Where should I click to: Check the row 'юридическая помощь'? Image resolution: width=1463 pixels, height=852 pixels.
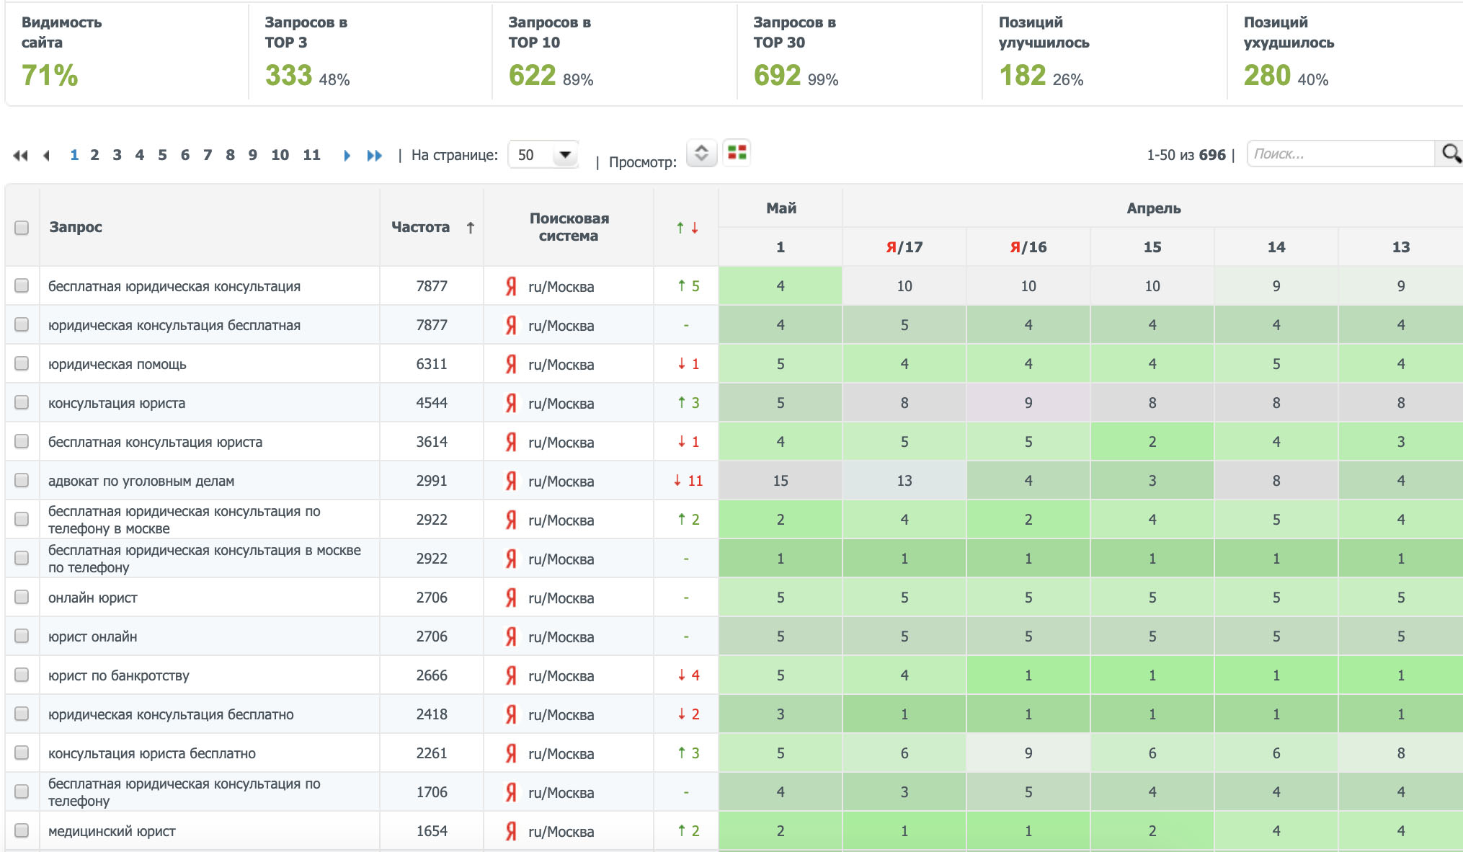click(x=22, y=364)
